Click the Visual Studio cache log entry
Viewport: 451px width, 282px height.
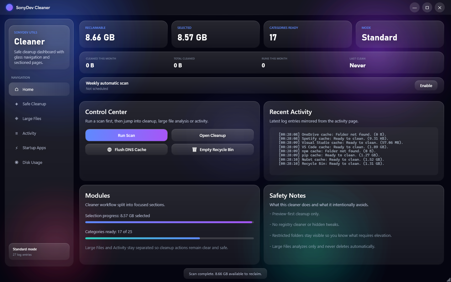point(341,143)
